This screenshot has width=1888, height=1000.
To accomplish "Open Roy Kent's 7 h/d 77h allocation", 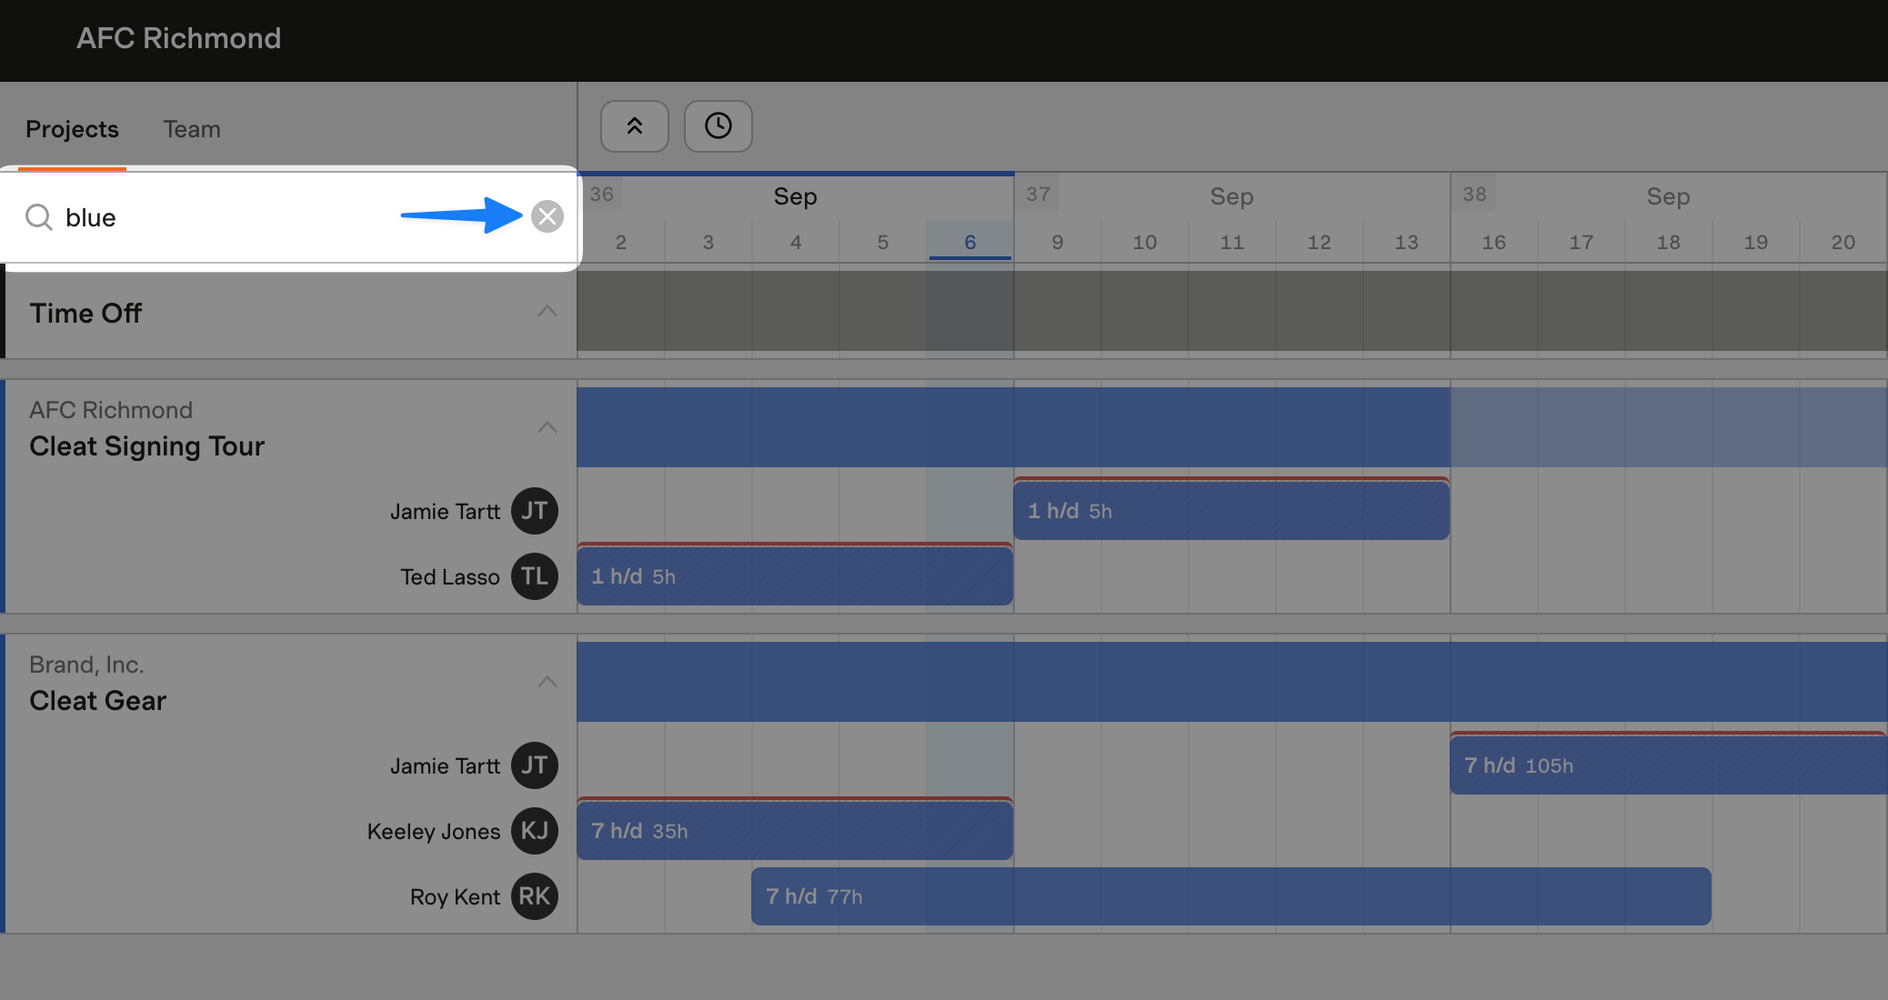I will pyautogui.click(x=1231, y=896).
